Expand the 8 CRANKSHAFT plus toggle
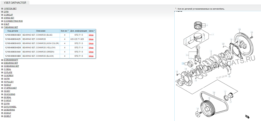This screenshot has width=261, height=121. [x=2, y=60]
